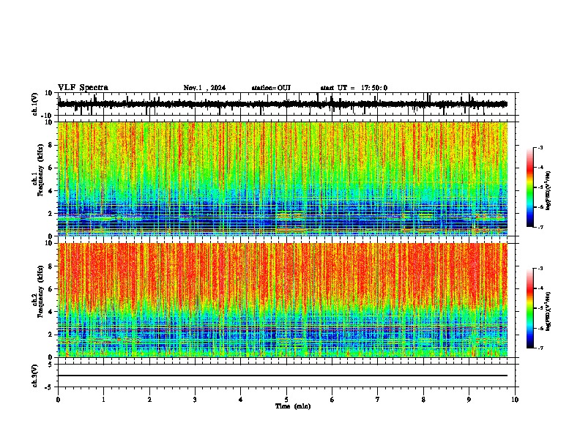Click the '-10' tick on ch.1(V) axis
The height and width of the screenshot is (448, 580).
48,116
